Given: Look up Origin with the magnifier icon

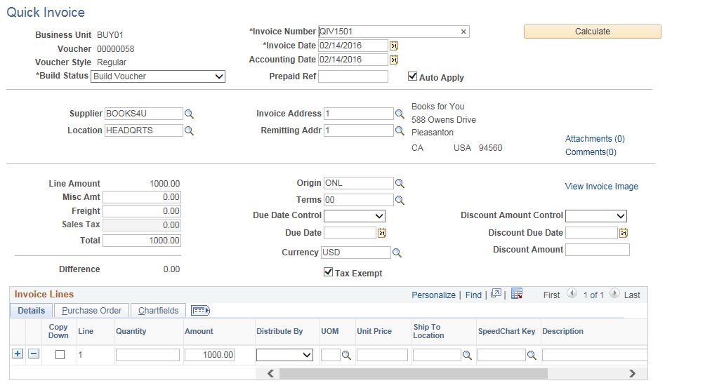Looking at the screenshot, I should pos(400,183).
